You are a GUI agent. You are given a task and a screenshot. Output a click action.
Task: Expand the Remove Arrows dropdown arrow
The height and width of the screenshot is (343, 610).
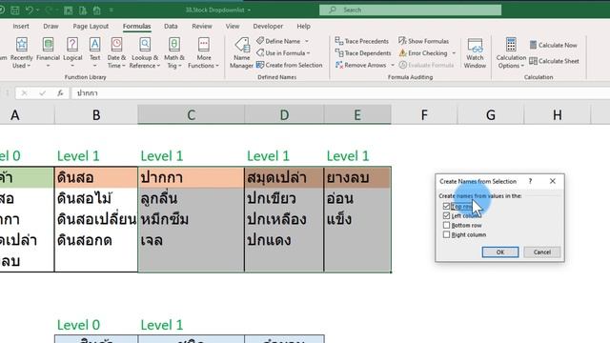pos(393,65)
